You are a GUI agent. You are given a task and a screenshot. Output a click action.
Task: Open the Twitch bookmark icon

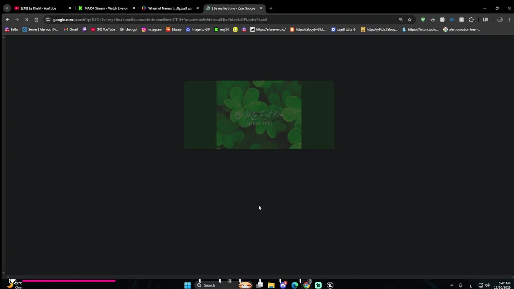click(84, 29)
